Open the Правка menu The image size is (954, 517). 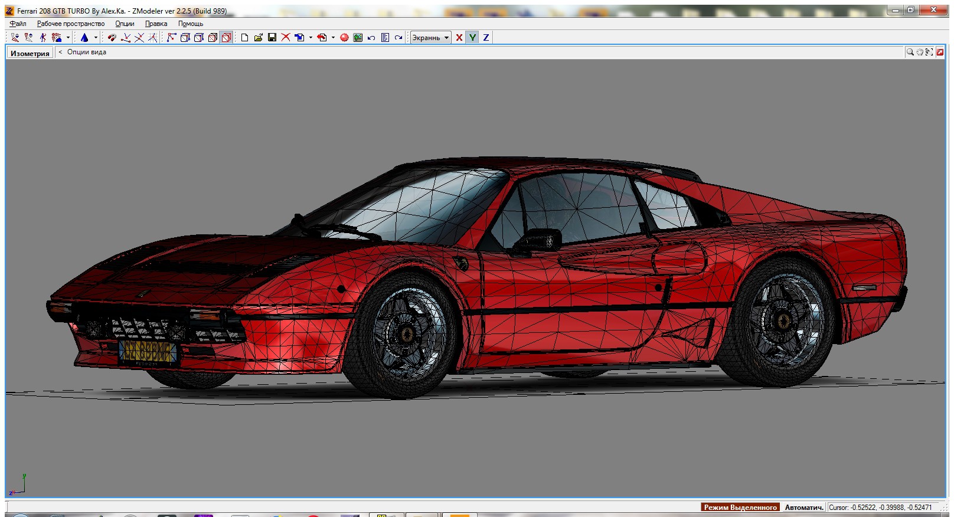156,24
